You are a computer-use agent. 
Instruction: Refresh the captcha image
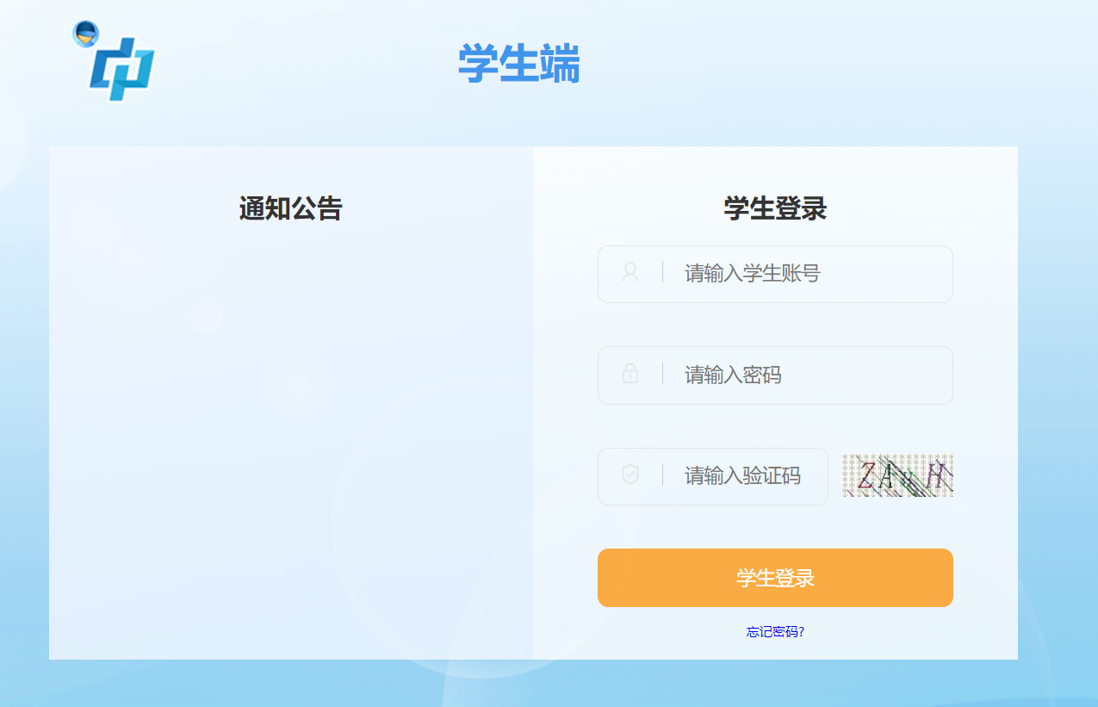(897, 475)
